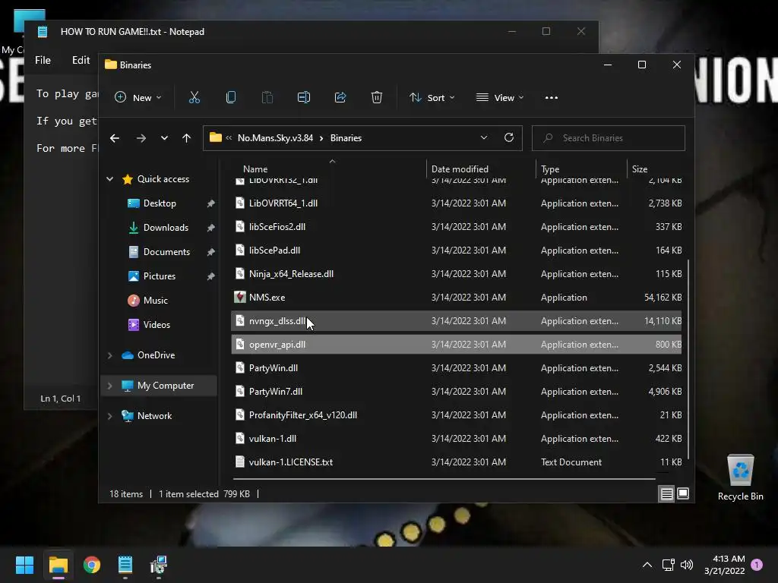This screenshot has width=778, height=583.
Task: Select LibOVRRT64_1.dll file
Action: pos(456,203)
